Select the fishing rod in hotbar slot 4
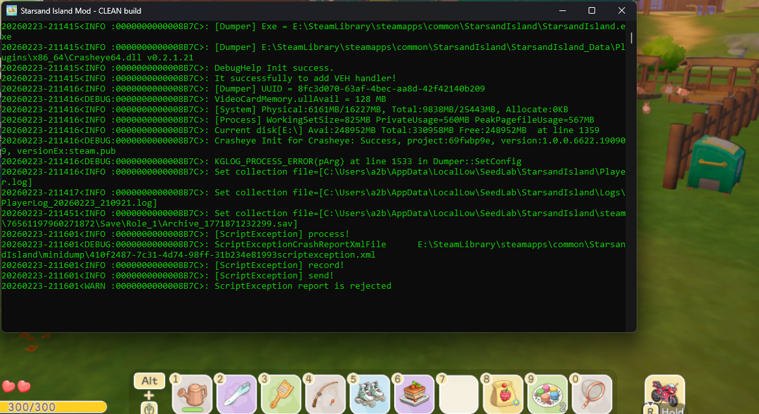The image size is (759, 414). (325, 394)
